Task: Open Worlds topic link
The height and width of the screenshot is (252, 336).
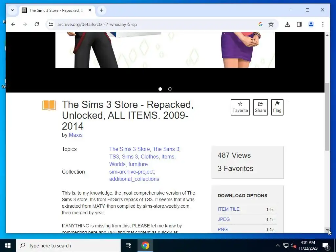Action: pyautogui.click(x=117, y=164)
